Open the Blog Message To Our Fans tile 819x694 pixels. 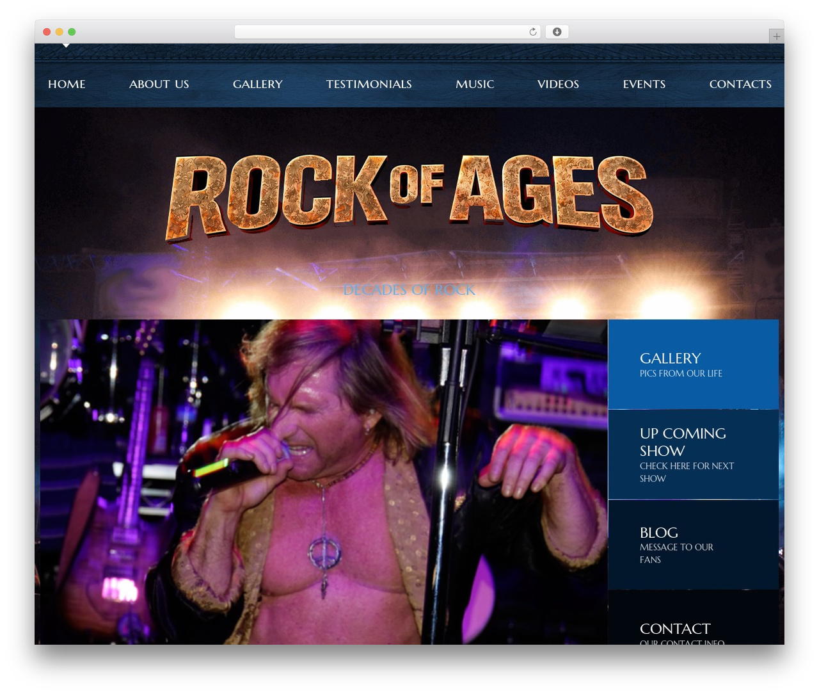693,545
